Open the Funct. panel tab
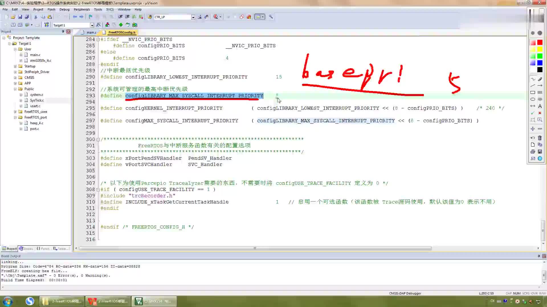The width and height of the screenshot is (547, 307). tap(43, 249)
